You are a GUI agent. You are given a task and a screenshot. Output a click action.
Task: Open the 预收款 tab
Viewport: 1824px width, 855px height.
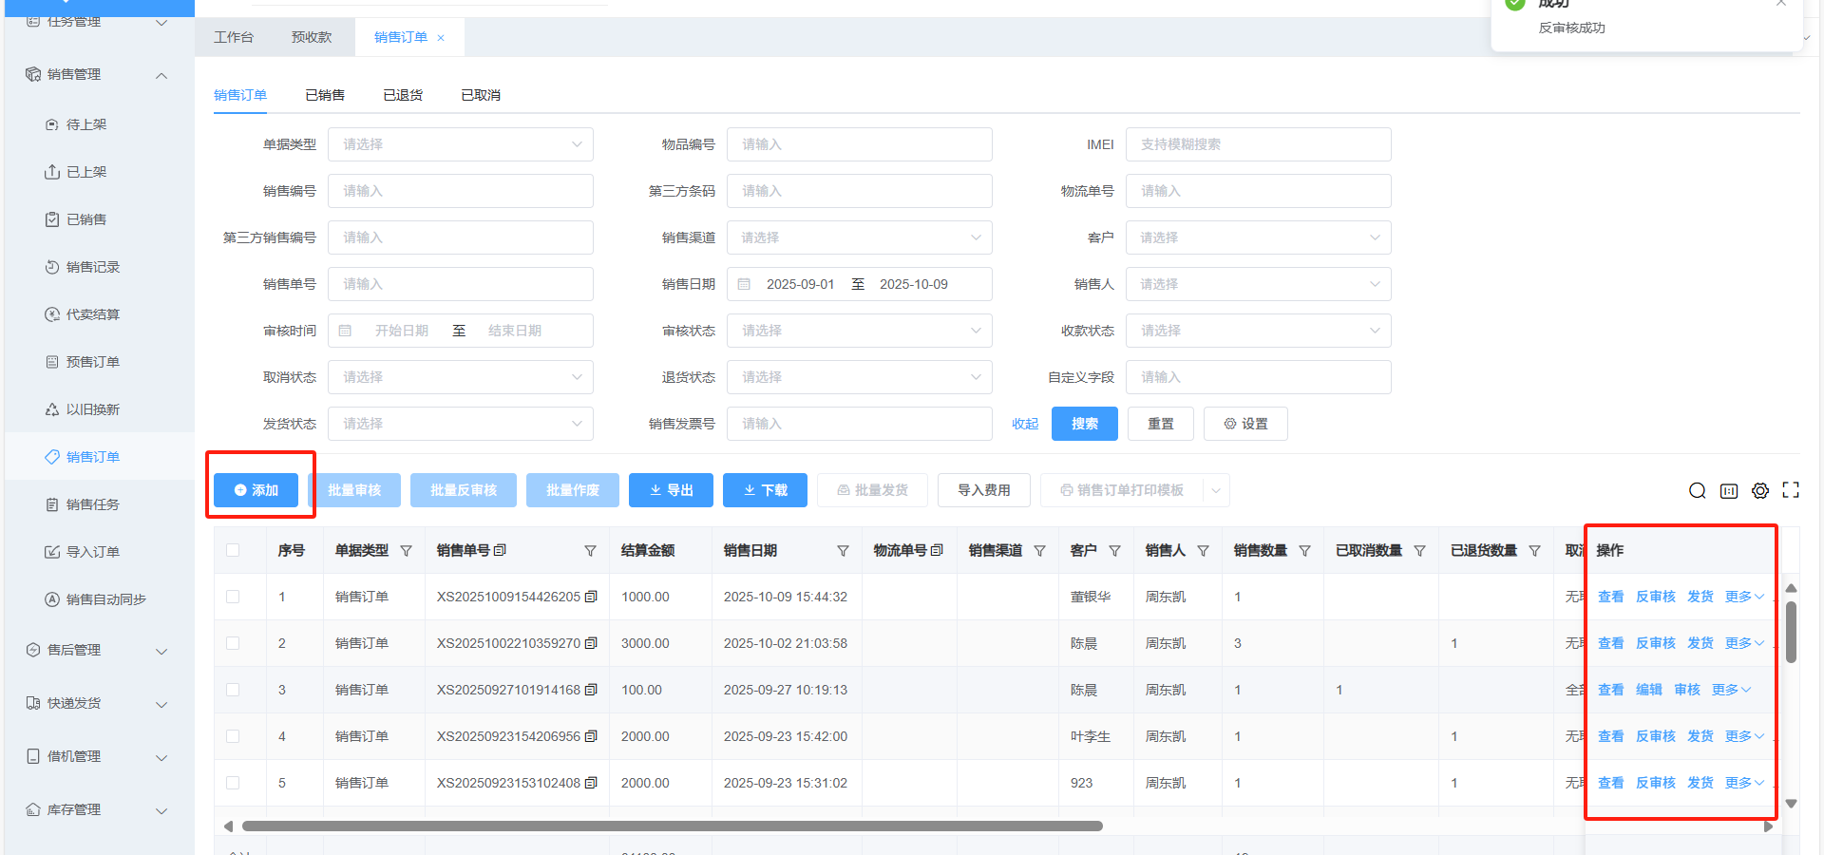[312, 37]
